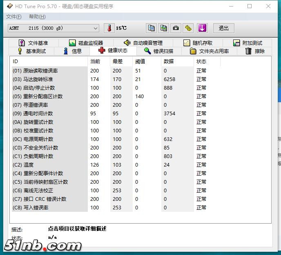
Task: Switch to the 信息 tab
Action: point(73,51)
